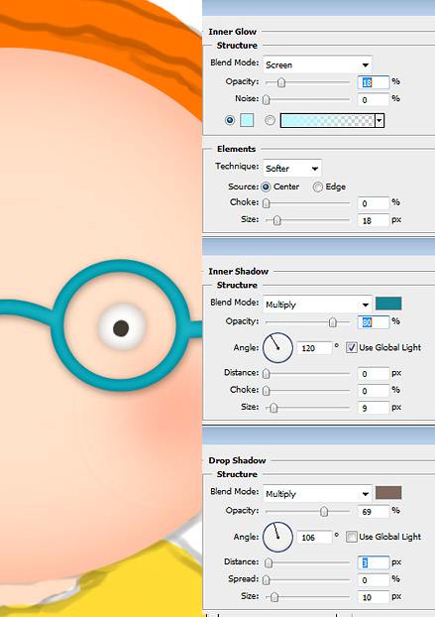Uncheck Inner Shadow Use Global Light

tap(352, 347)
